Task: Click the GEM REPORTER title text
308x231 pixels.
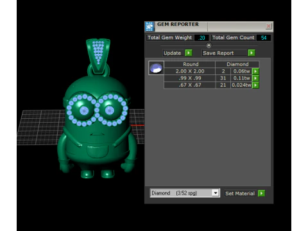Action: pos(178,24)
